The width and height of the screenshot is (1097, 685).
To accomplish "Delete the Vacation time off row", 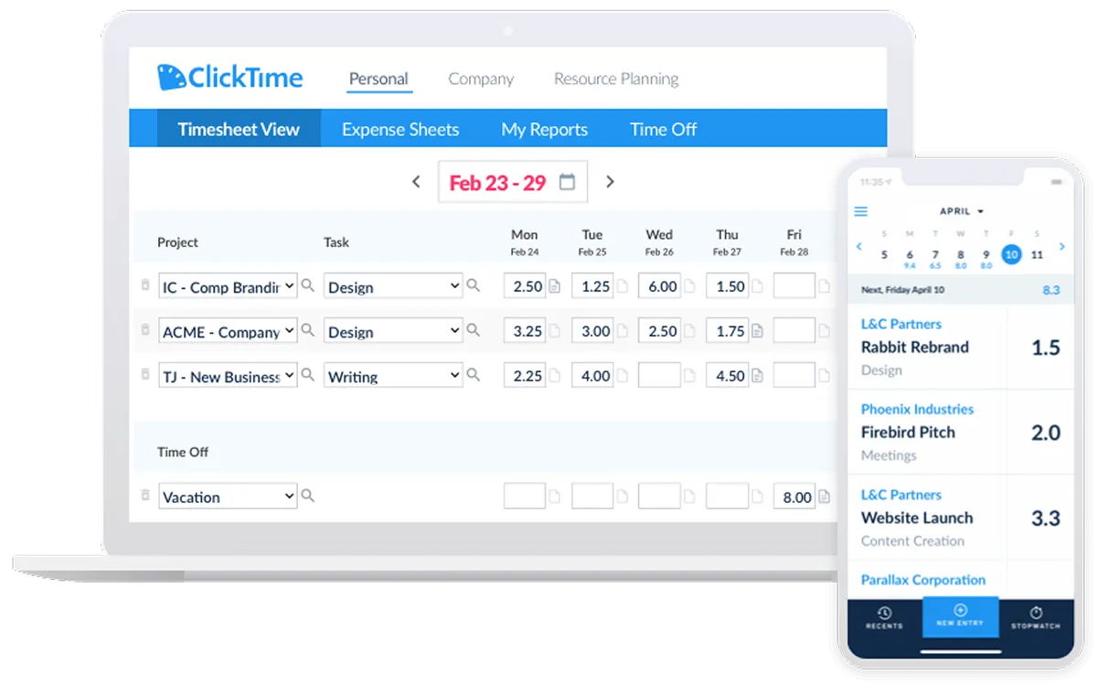I will [144, 495].
